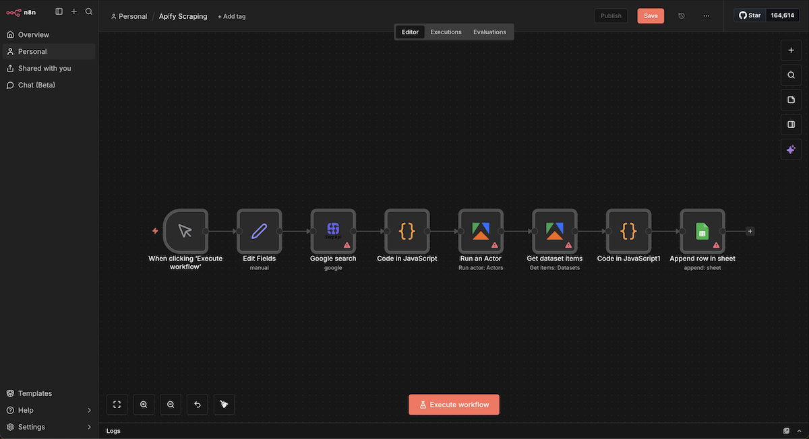
Task: Tidy up workflow nodes with the broom icon
Action: click(224, 405)
